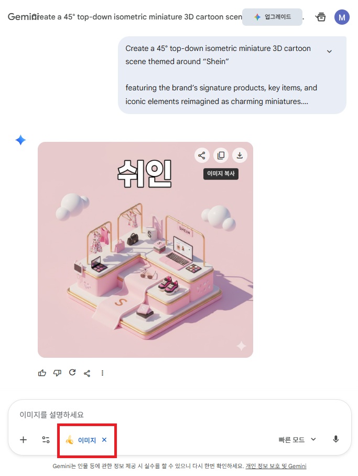
Task: Open the M account avatar
Action: click(x=342, y=17)
